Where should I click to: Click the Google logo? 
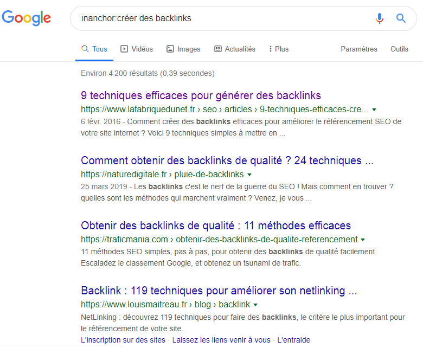click(26, 18)
